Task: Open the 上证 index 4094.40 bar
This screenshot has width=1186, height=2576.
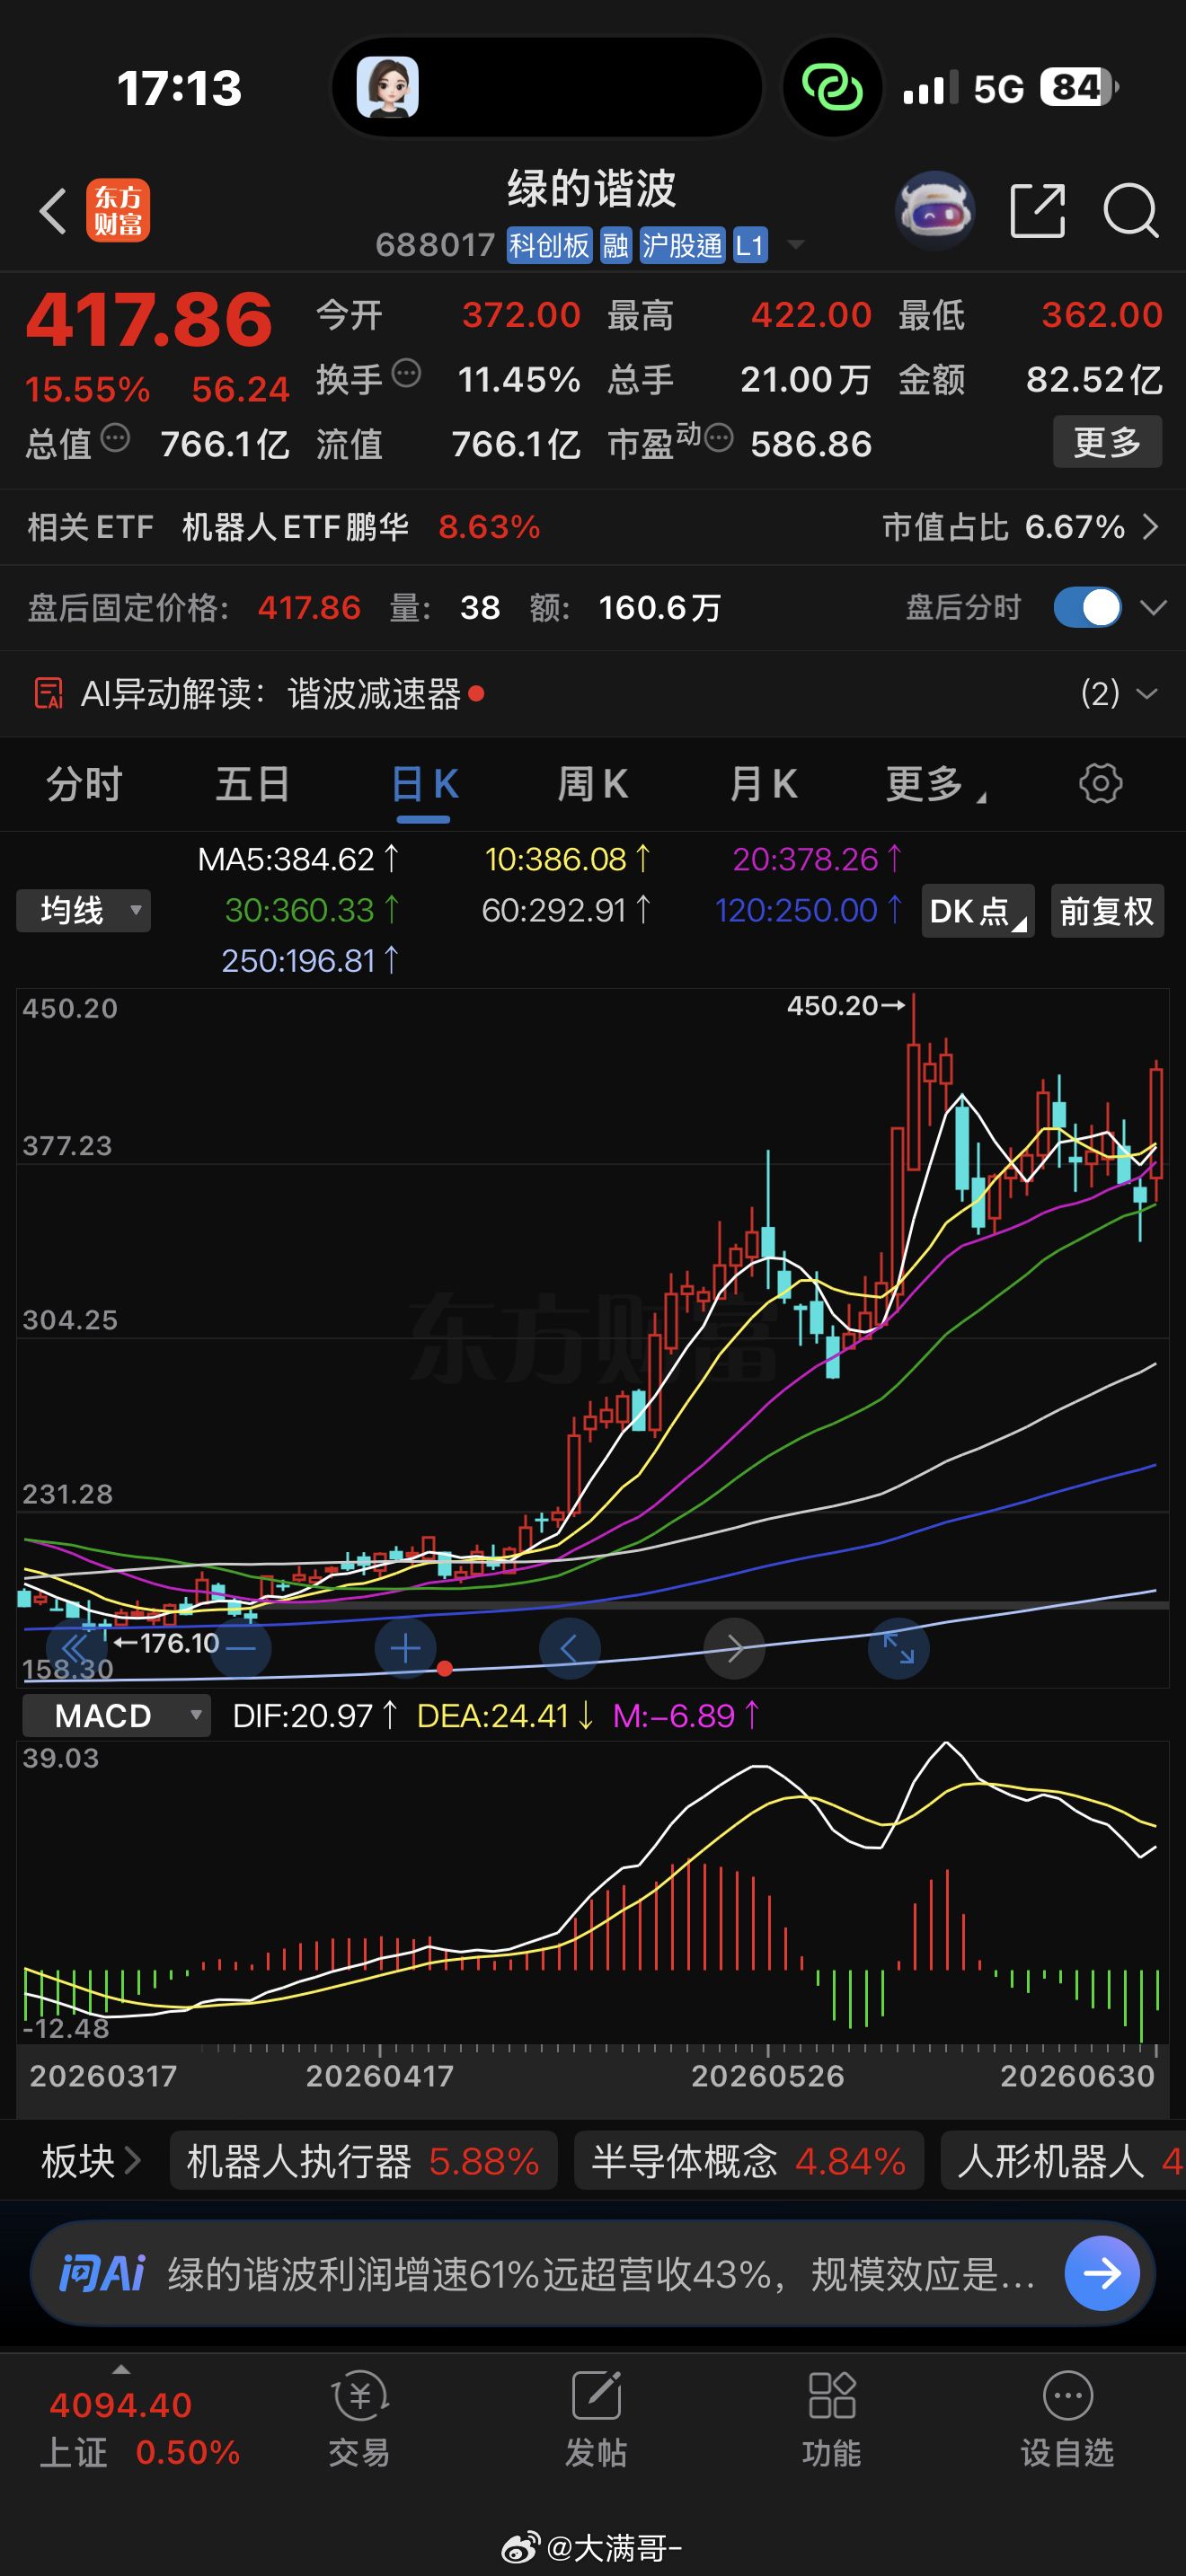Action: point(139,2428)
